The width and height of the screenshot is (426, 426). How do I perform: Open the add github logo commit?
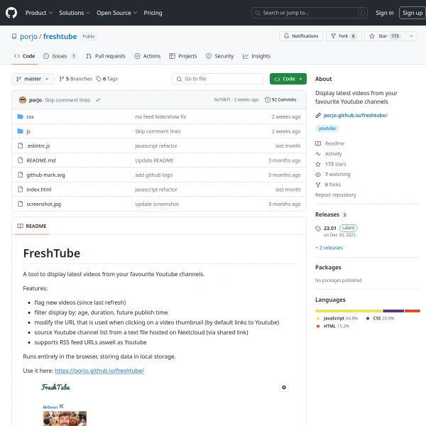(154, 175)
